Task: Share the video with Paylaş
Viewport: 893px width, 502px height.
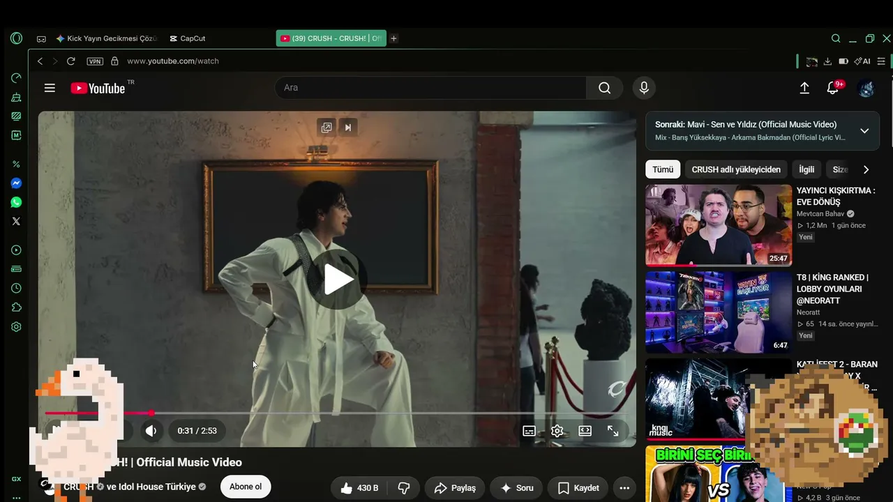Action: coord(455,488)
